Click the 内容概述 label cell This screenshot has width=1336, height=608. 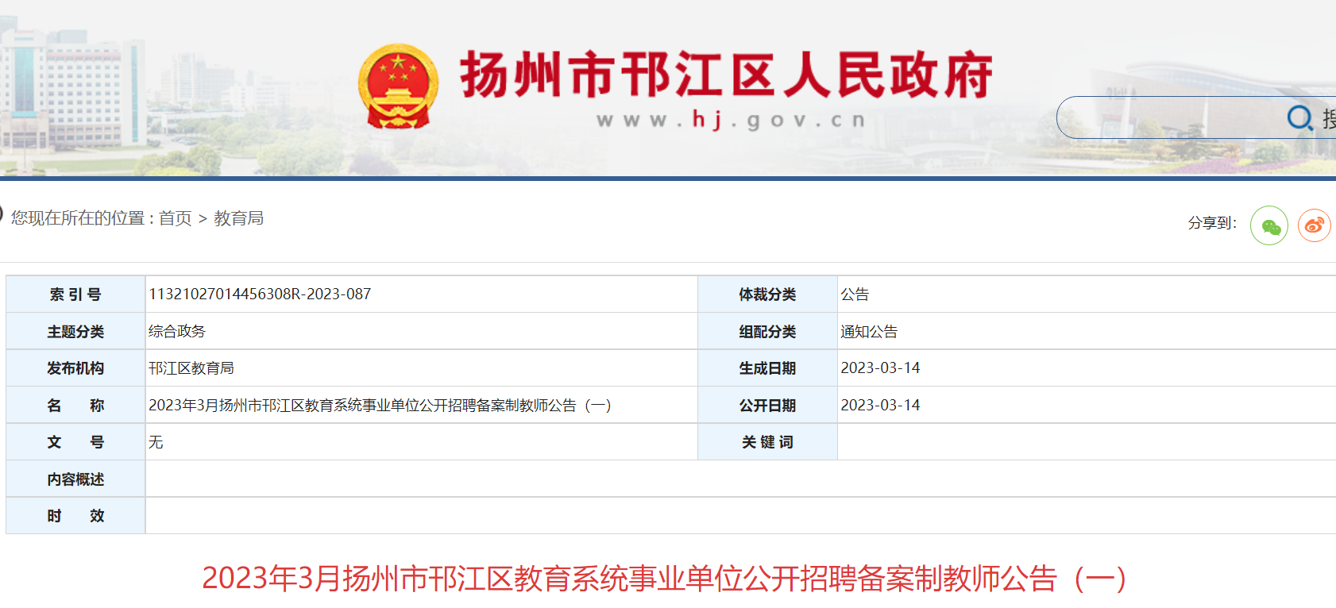[x=75, y=479]
